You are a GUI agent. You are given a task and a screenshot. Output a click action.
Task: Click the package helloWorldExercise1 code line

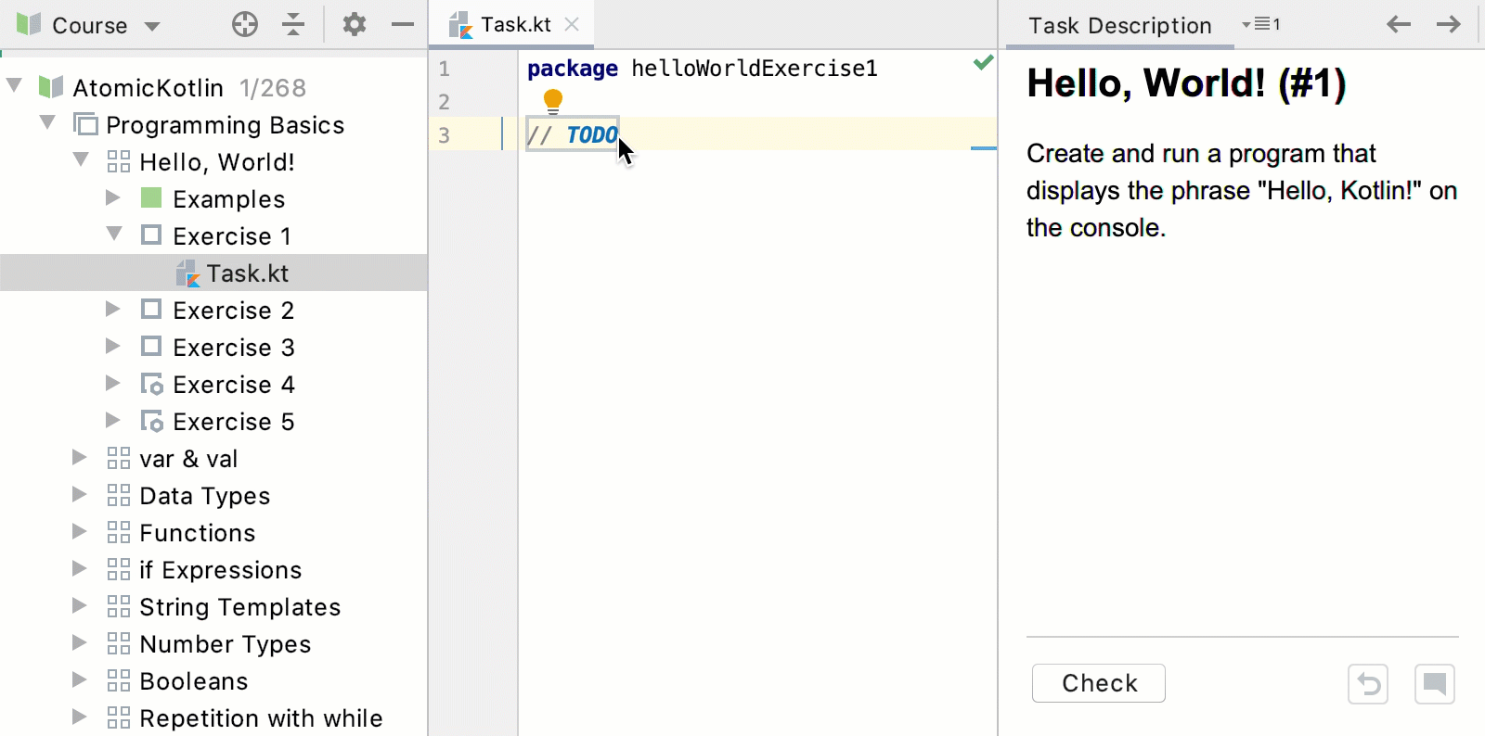click(x=703, y=69)
